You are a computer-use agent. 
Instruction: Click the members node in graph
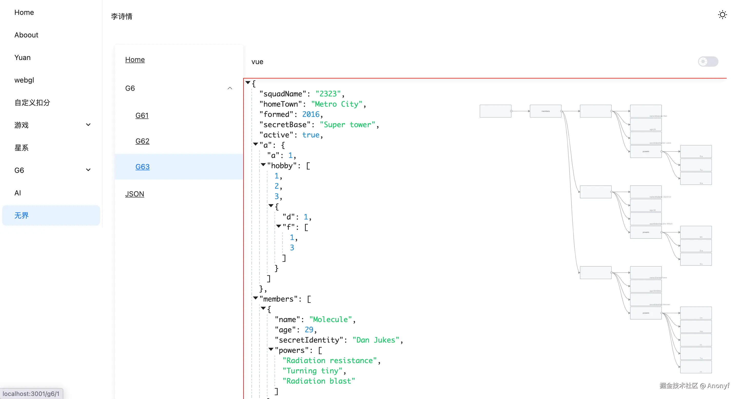(x=545, y=111)
